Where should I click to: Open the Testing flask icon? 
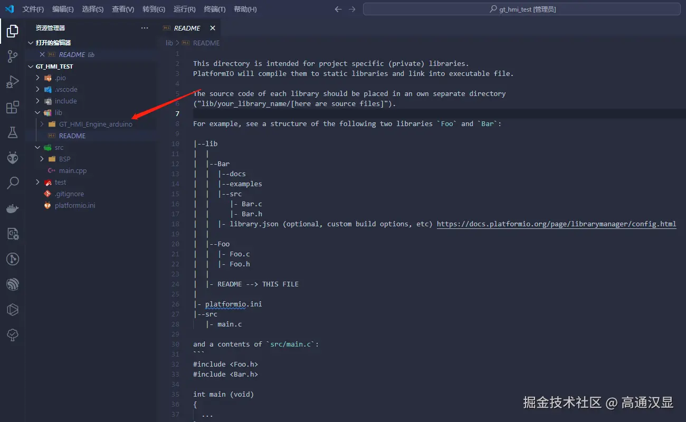pos(13,132)
